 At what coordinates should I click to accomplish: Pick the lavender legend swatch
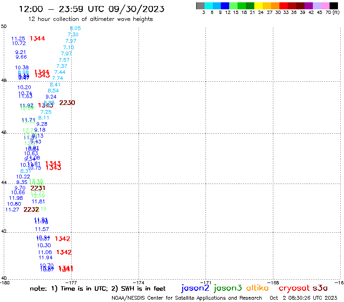pos(317,6)
